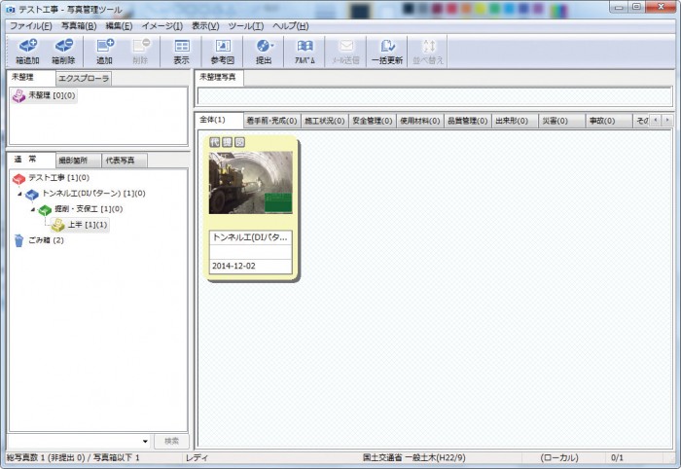Image resolution: width=681 pixels, height=469 pixels.
Task: Open the ヘルプ(H) menu
Action: point(291,26)
